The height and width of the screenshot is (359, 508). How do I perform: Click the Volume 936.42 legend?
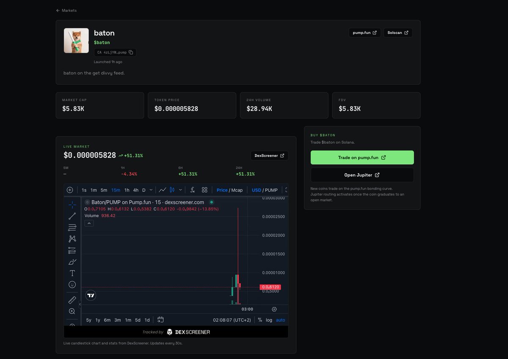100,215
